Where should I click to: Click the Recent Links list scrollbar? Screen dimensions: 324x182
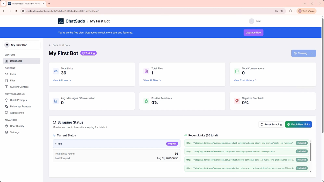tap(311, 152)
